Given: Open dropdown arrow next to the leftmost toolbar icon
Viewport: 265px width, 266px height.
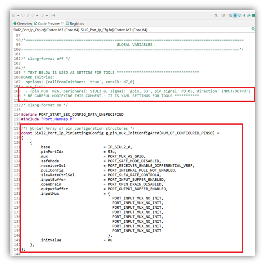Looking at the screenshot, I should (x=18, y=16).
